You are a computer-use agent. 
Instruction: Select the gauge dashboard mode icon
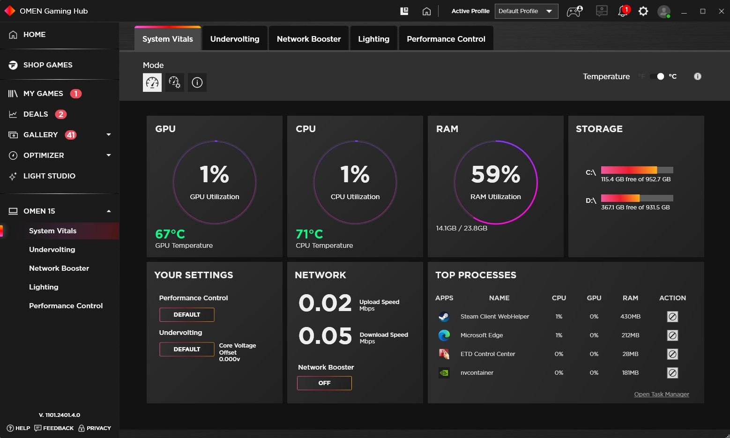click(x=152, y=82)
